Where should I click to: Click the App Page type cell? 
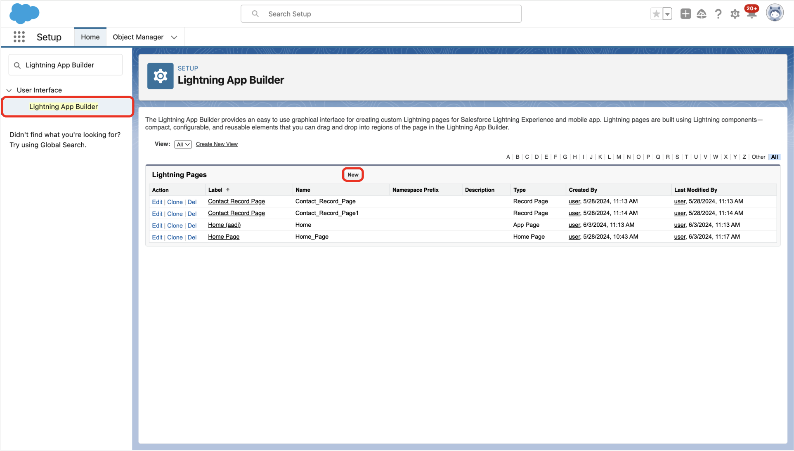[526, 225]
